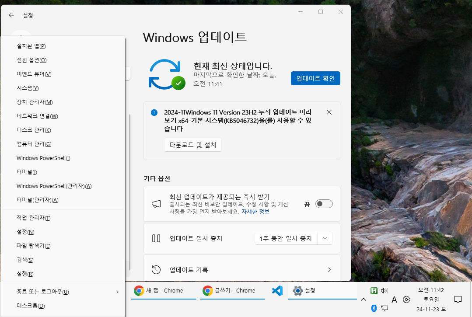The width and height of the screenshot is (472, 317).
Task: Click the pause icon beside 업데이트 일시 중지
Action: pyautogui.click(x=156, y=238)
